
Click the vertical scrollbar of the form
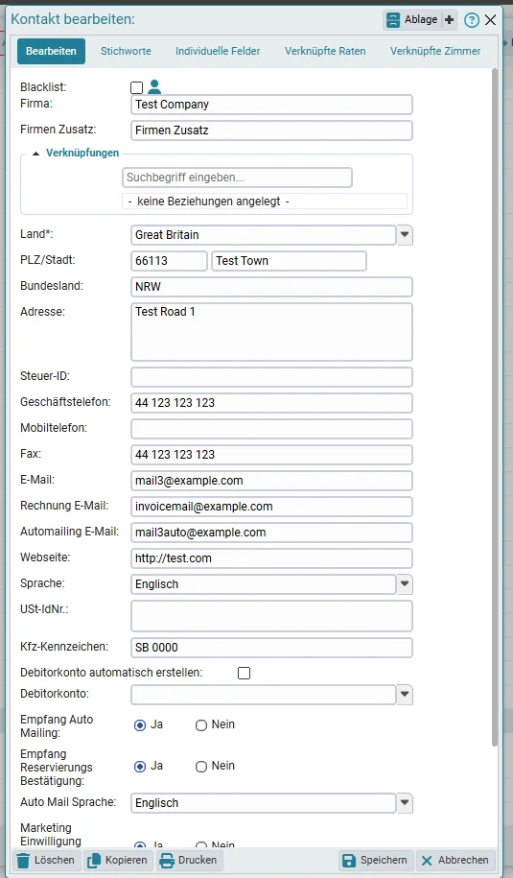(495, 407)
